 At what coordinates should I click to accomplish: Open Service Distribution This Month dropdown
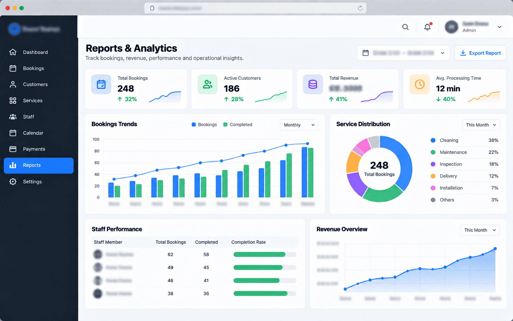click(481, 125)
